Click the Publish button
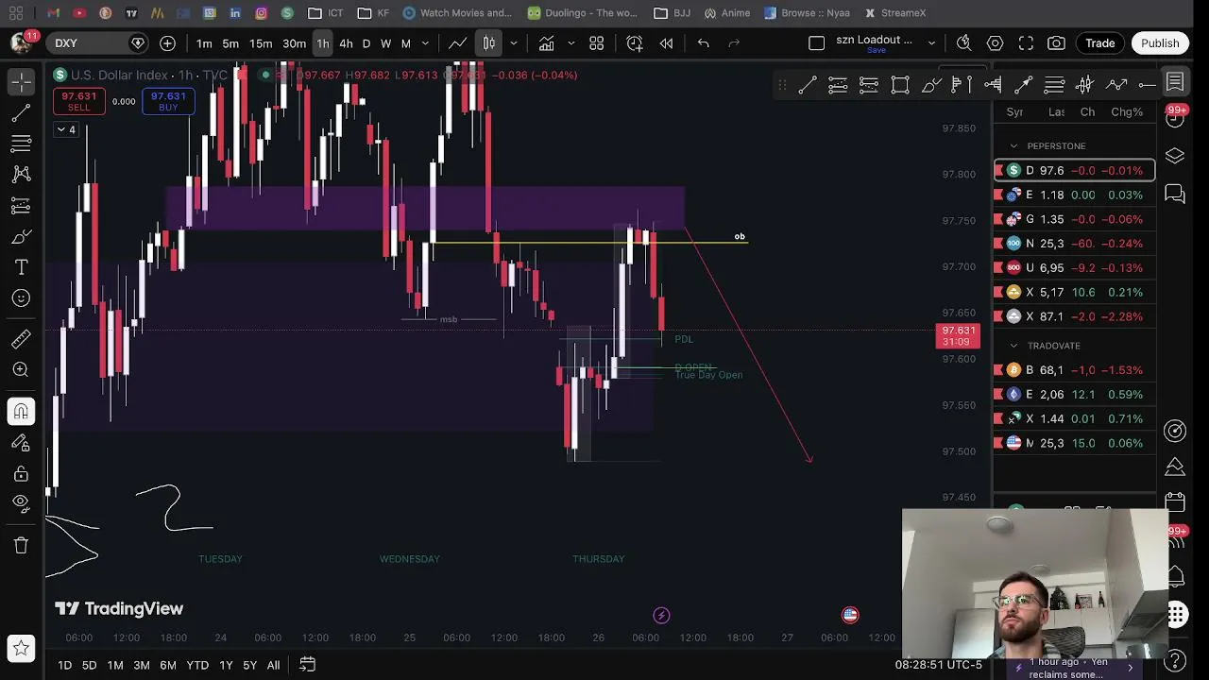1209x680 pixels. [x=1160, y=43]
